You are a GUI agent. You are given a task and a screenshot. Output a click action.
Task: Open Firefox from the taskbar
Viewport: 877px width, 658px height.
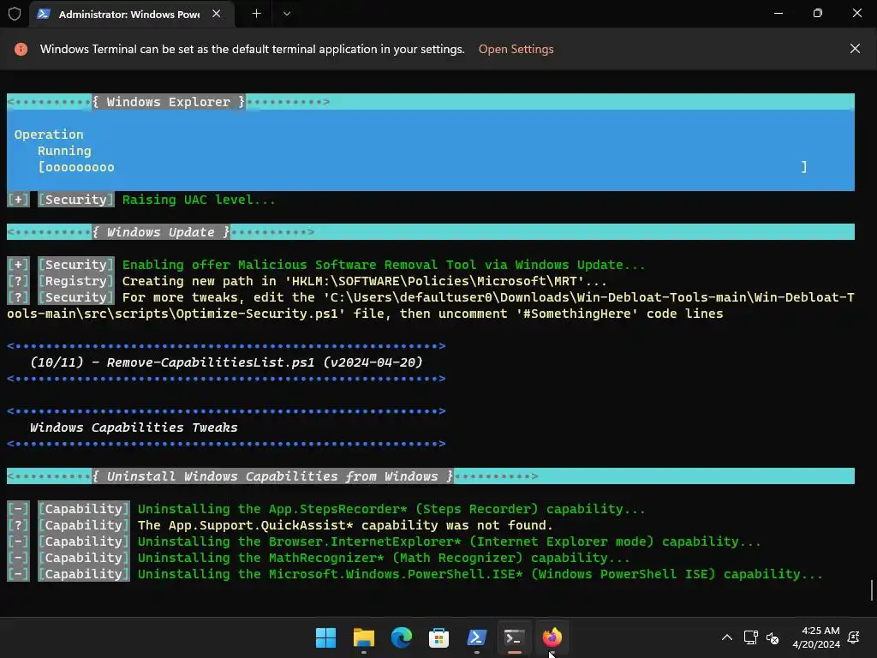pyautogui.click(x=552, y=637)
